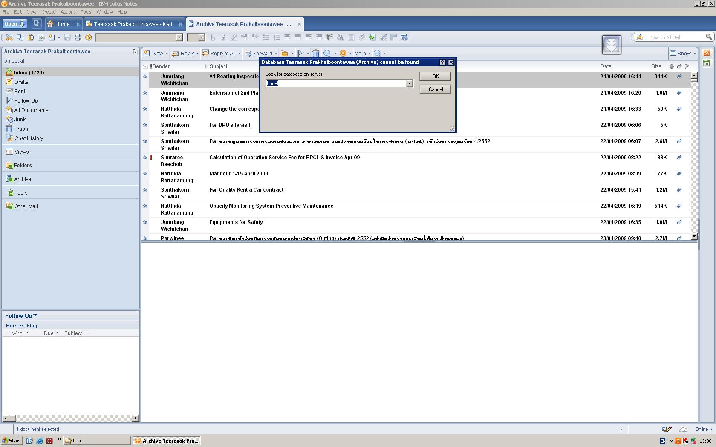Click the attachment paperclip toolbar icon
This screenshot has width=716, height=447.
tap(362, 37)
